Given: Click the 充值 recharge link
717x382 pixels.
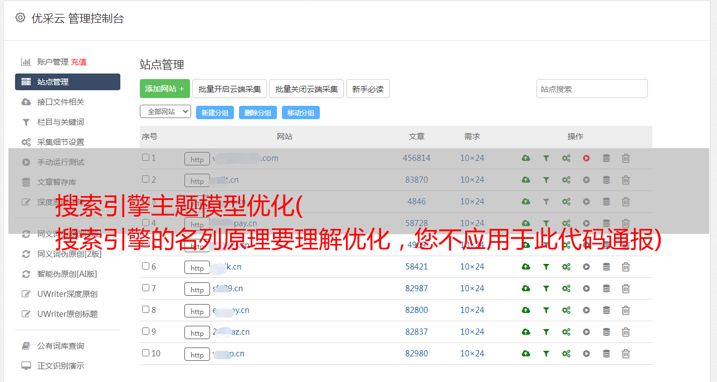Looking at the screenshot, I should [79, 62].
